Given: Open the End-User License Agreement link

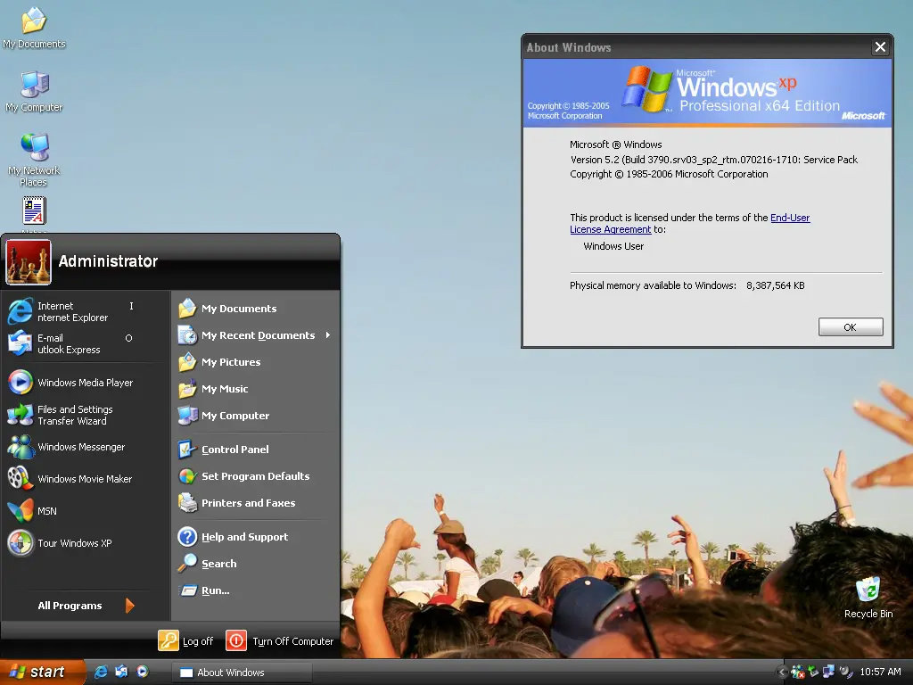Looking at the screenshot, I should coord(689,223).
